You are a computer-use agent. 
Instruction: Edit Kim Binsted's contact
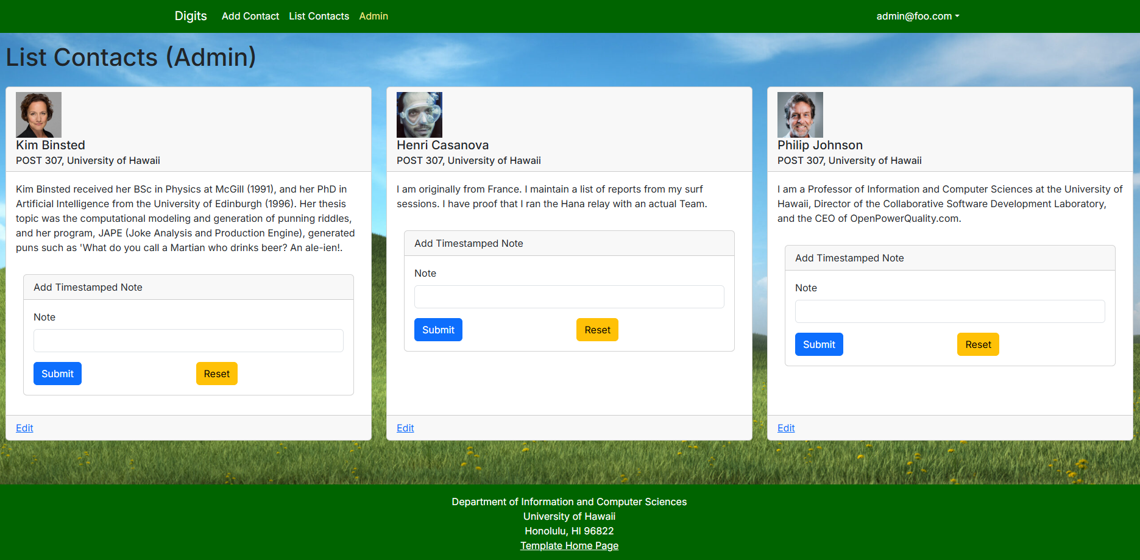24,428
